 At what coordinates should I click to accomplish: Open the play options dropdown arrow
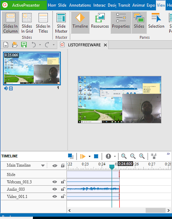pos(89,156)
